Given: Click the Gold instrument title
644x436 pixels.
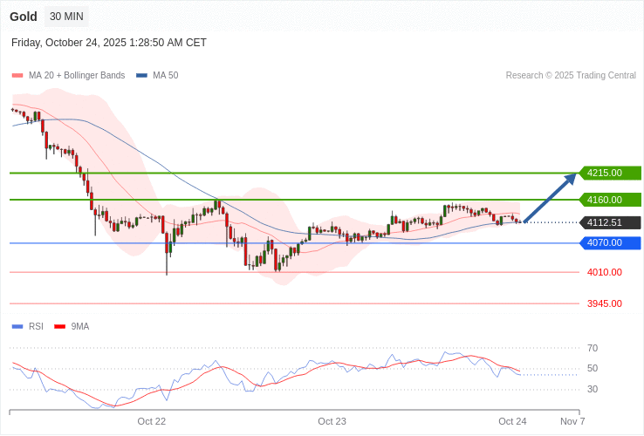Looking at the screenshot, I should (24, 17).
